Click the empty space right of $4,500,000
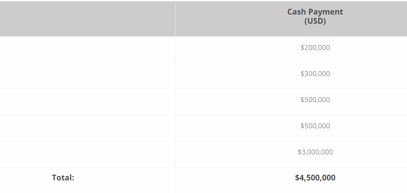 coord(371,180)
